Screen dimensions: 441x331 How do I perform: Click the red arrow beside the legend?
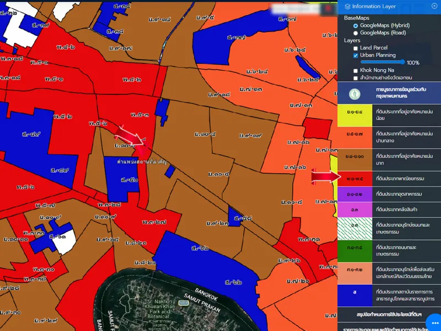(x=323, y=177)
